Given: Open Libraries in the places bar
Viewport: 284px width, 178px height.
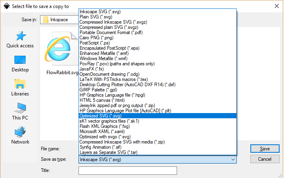Looking at the screenshot, I should 20,88.
